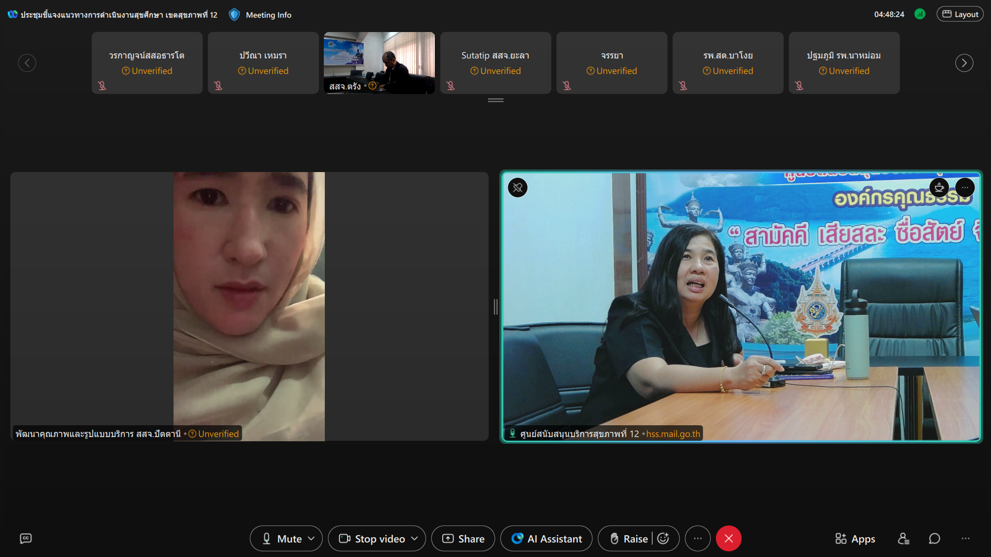Click the green network status indicator

(920, 14)
